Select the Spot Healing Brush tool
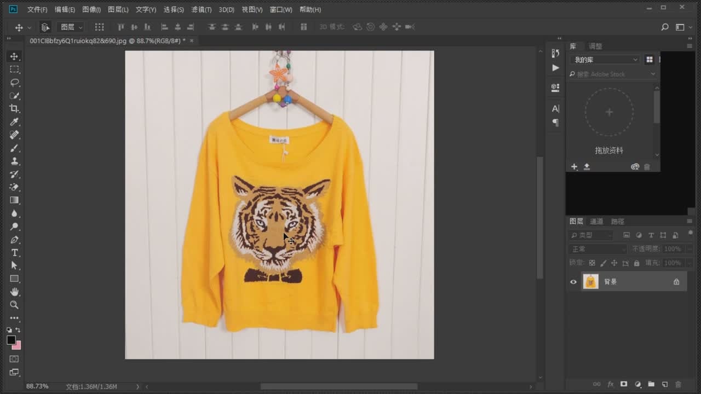701x394 pixels. click(14, 135)
